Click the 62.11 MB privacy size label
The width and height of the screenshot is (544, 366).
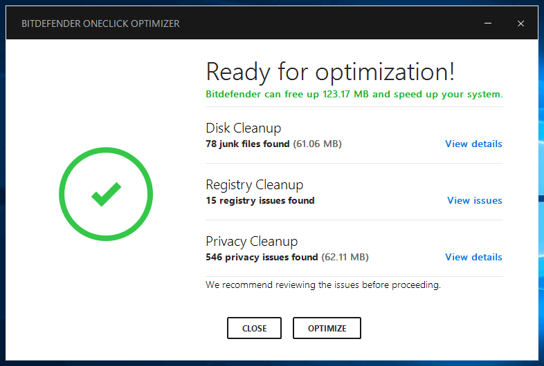[x=345, y=258]
